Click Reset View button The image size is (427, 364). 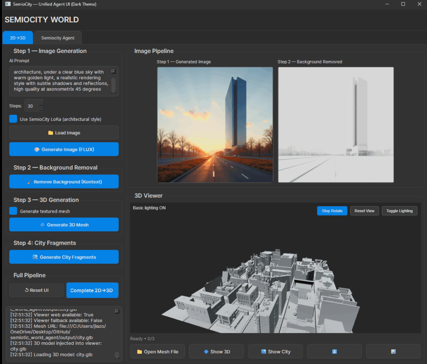coord(364,211)
